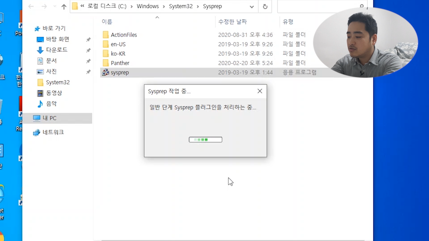Open System32 in sidebar
Viewport: 429px width, 241px height.
58,82
